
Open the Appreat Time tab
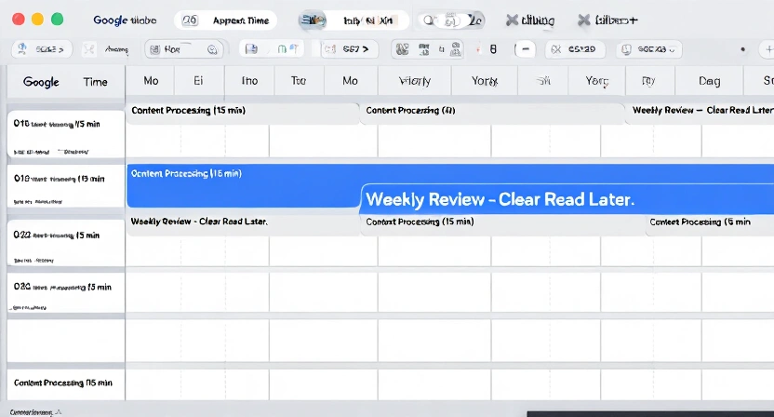tap(225, 20)
